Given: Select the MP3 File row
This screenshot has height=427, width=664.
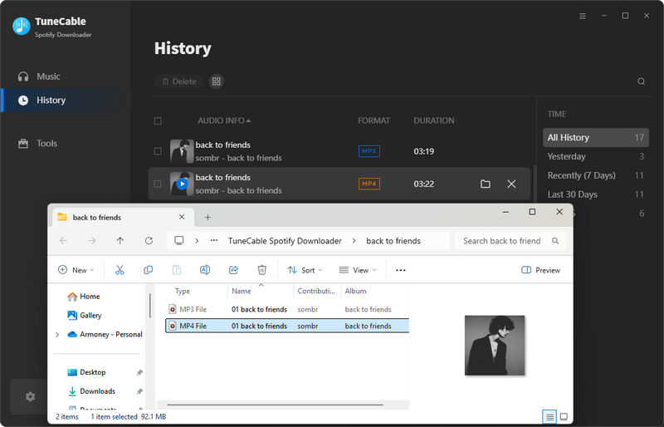Looking at the screenshot, I should pyautogui.click(x=286, y=310).
